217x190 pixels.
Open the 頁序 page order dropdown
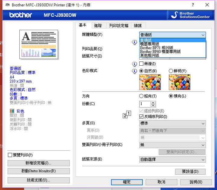pos(172,131)
